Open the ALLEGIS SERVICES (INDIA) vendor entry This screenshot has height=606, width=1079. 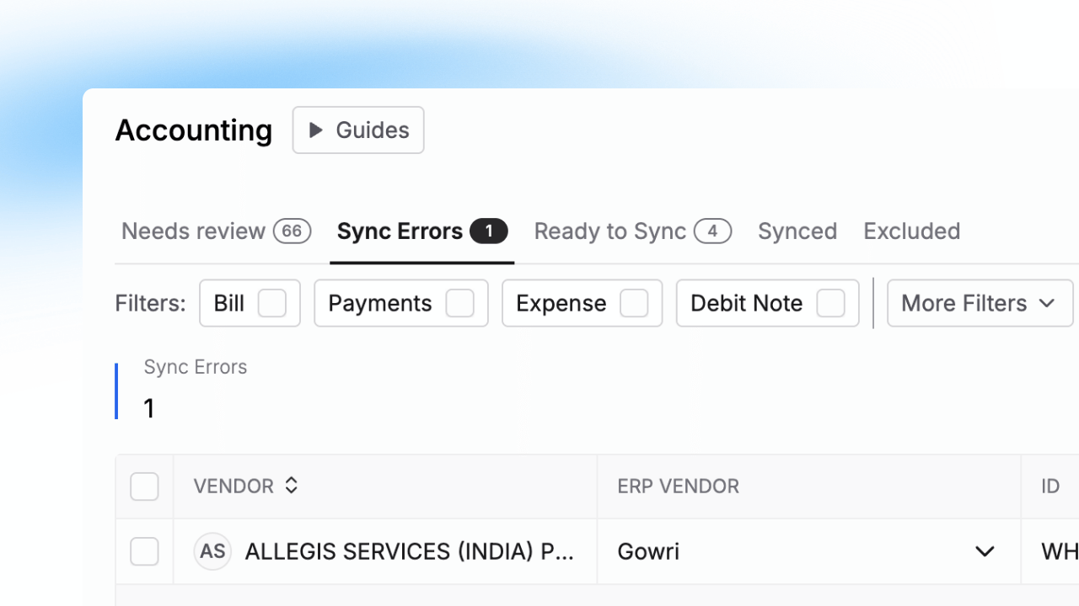click(409, 551)
